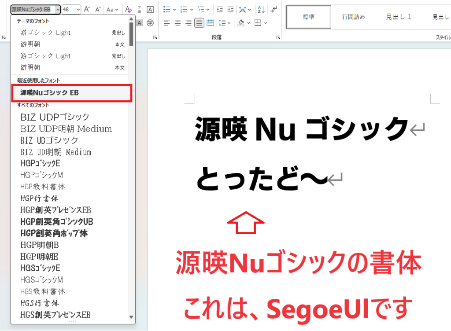Open the shading color dropdown
Viewport: 451px width, 331px height.
pos(249,23)
